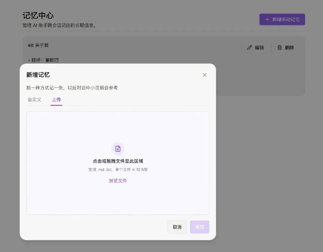Click the 新增手动记忆 button label
Image resolution: width=323 pixels, height=252 pixels.
[286, 19]
